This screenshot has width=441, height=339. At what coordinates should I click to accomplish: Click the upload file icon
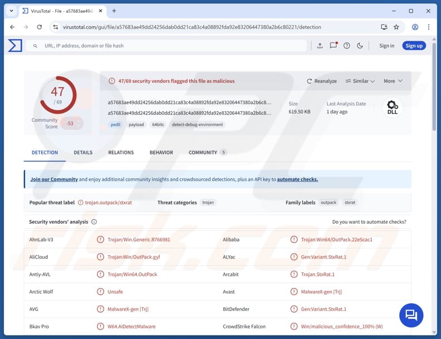pyautogui.click(x=320, y=46)
